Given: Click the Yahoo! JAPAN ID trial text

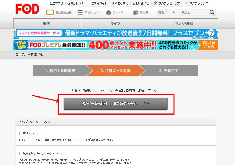Looking at the screenshot, I should point(75,160).
